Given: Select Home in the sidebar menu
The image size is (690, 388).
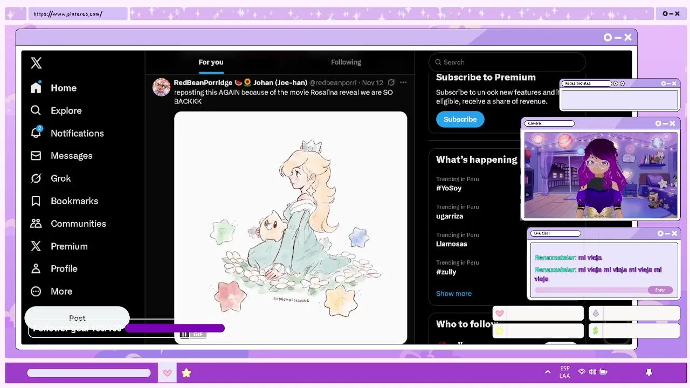Looking at the screenshot, I should point(64,88).
